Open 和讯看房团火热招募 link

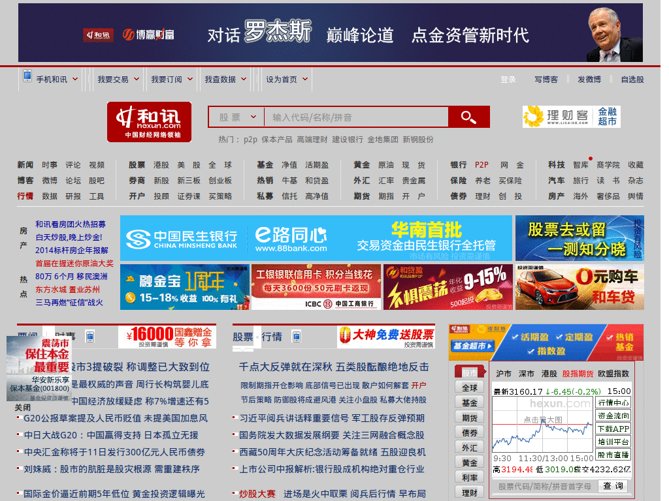71,224
